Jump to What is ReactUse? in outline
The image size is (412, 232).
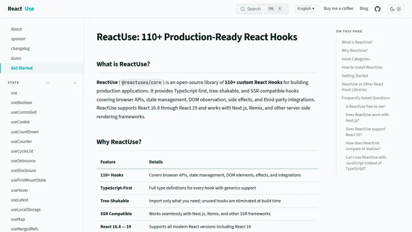point(357,42)
